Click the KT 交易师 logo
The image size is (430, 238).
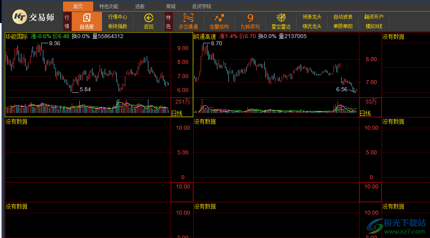click(x=33, y=17)
